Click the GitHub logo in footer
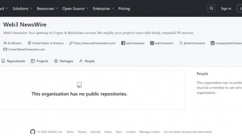This screenshot has height=136, width=242. [33, 132]
